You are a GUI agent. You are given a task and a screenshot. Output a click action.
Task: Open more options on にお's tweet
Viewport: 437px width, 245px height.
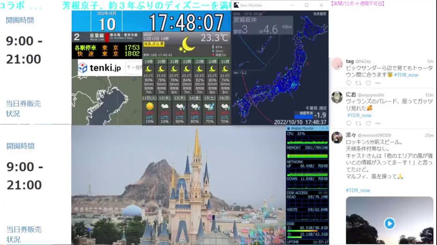click(x=377, y=123)
